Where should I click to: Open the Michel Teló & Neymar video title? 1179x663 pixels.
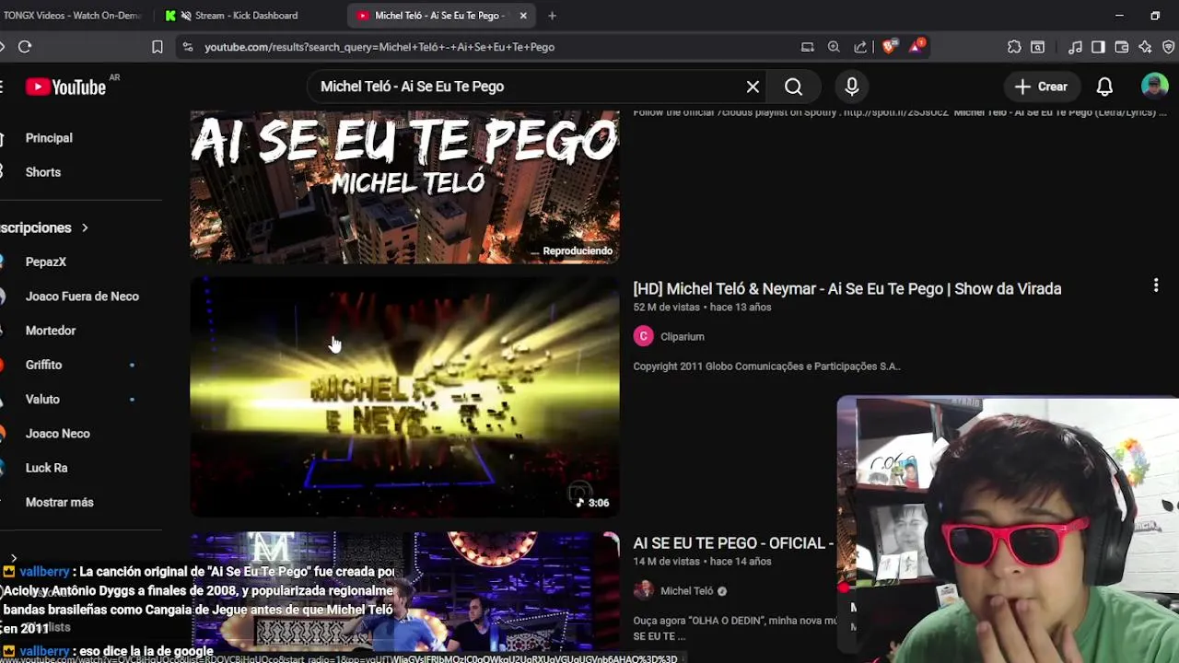847,288
